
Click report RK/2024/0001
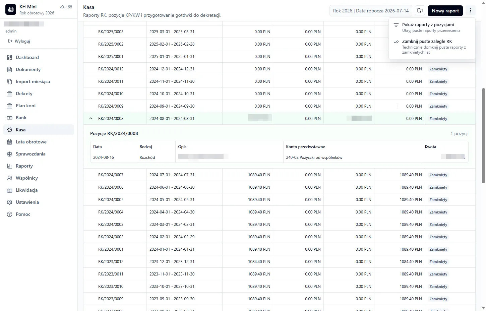pos(111,249)
